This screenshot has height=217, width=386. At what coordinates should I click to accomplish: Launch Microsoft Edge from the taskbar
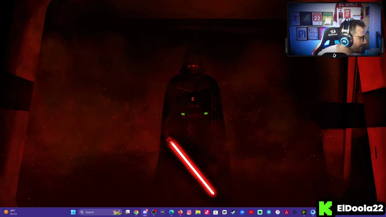pyautogui.click(x=172, y=212)
